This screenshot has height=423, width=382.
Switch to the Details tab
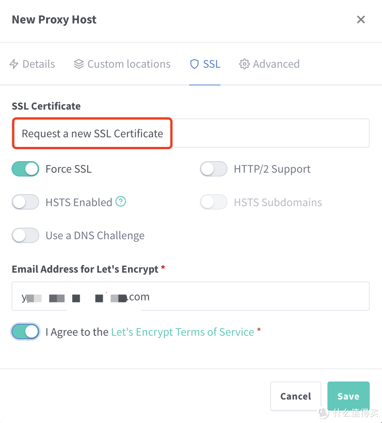(x=32, y=64)
